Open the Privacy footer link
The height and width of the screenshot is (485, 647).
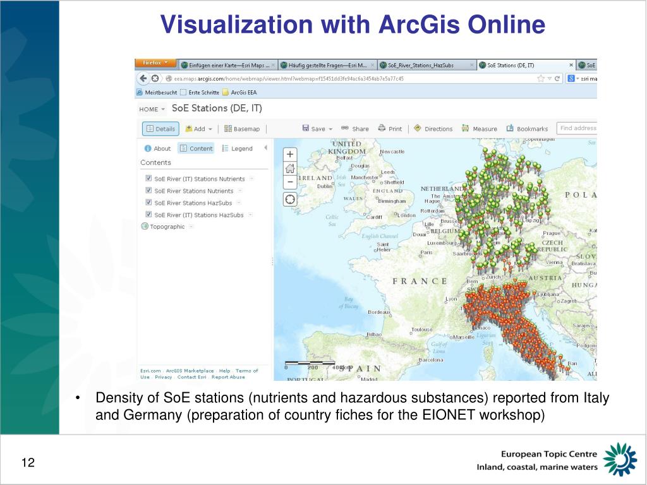pyautogui.click(x=164, y=377)
